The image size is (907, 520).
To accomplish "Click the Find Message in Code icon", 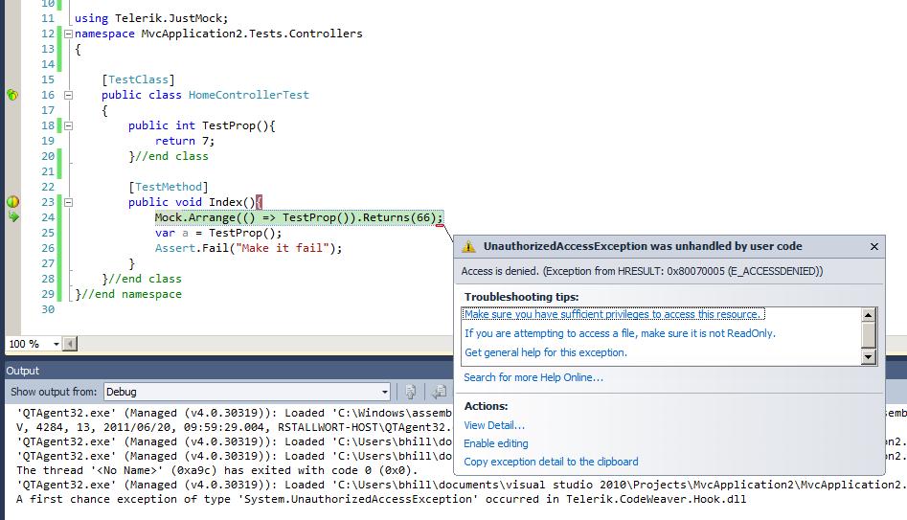I will pos(410,392).
